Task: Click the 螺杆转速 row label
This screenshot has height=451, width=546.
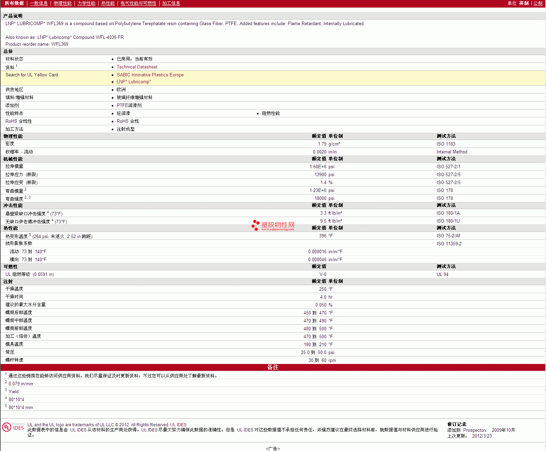Action: pyautogui.click(x=14, y=360)
